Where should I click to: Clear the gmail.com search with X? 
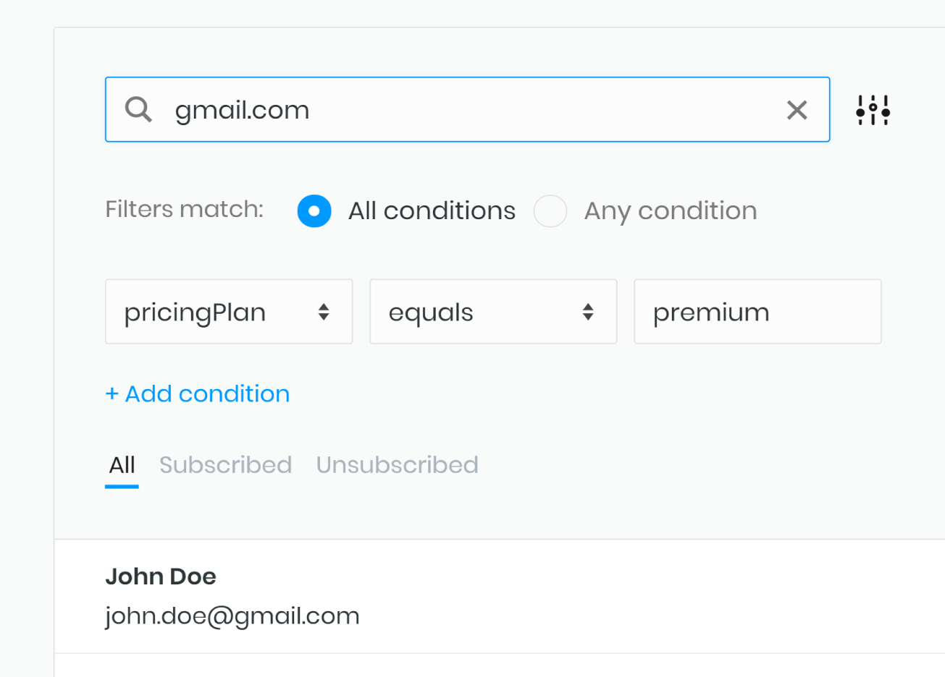click(x=797, y=110)
